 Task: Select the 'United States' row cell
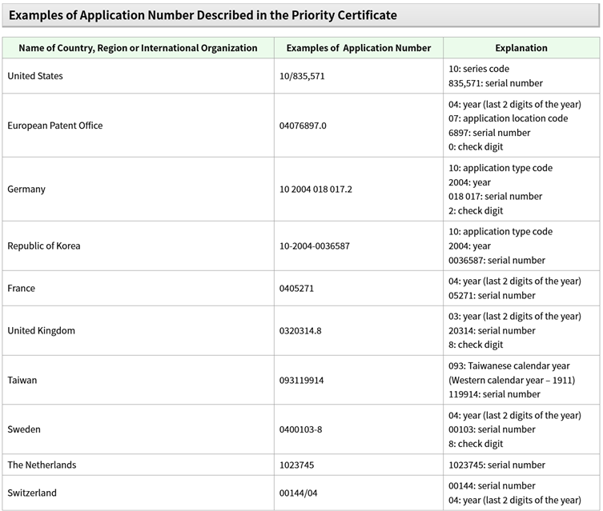tap(35, 76)
